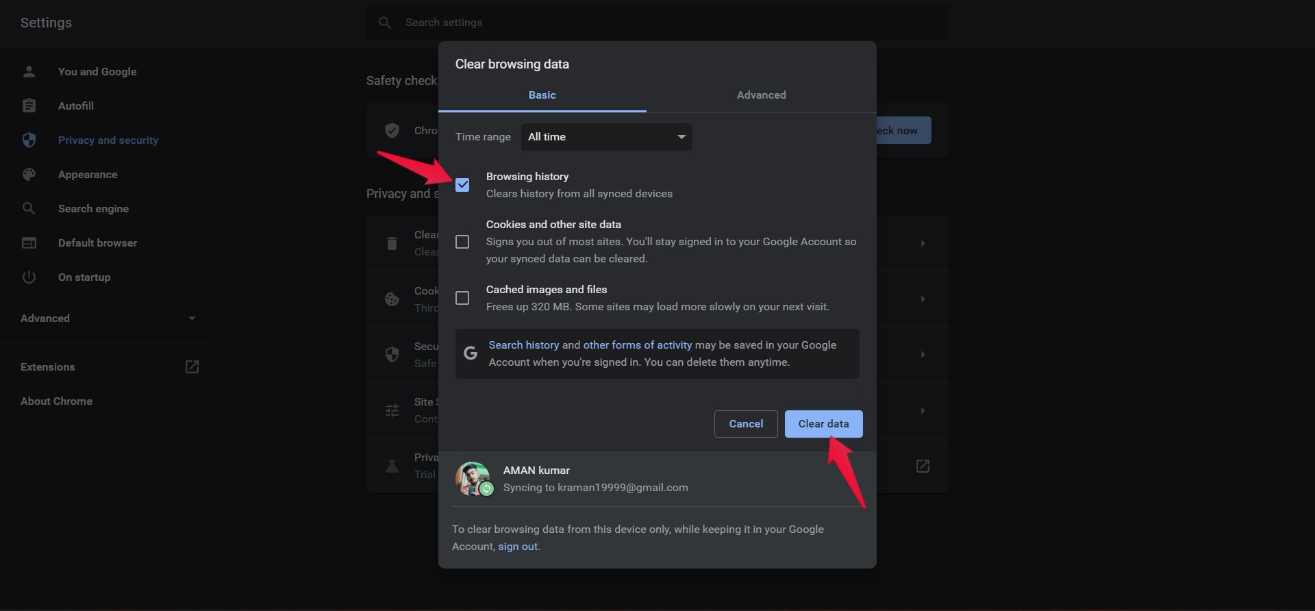
Task: Click the trash icon for Clear browsing data row
Action: point(392,243)
